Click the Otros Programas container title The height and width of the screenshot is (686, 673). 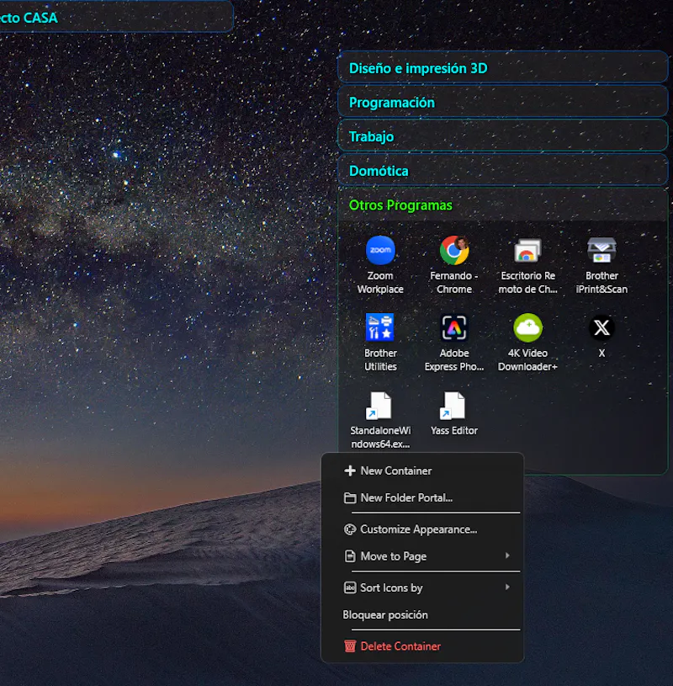[x=400, y=205]
